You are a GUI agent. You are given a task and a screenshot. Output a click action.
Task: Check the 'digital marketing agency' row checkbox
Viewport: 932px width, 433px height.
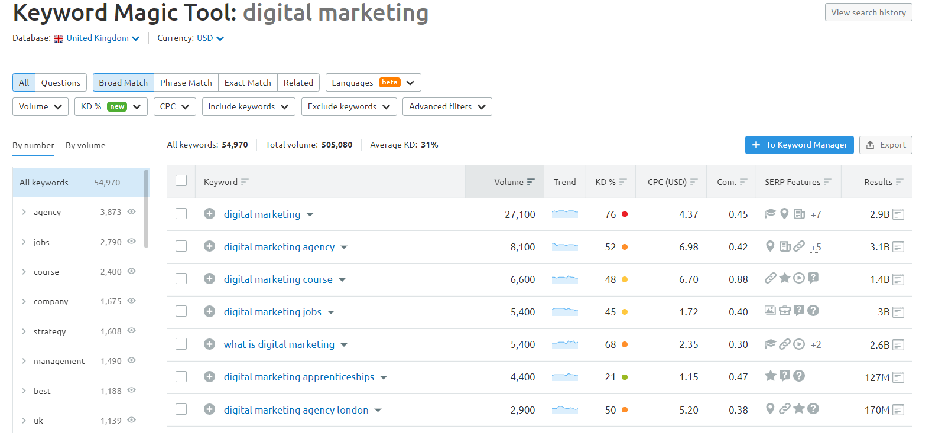(x=181, y=246)
